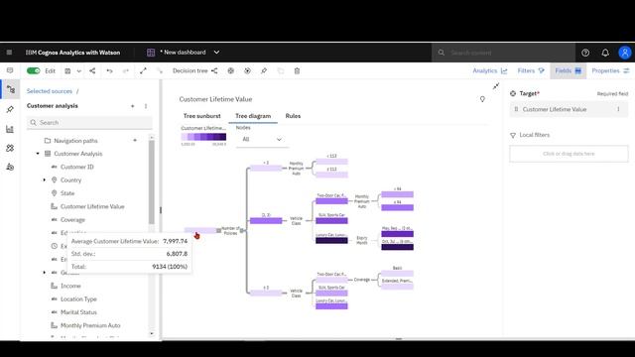Expand the Country field
Image resolution: width=635 pixels, height=357 pixels.
point(45,180)
